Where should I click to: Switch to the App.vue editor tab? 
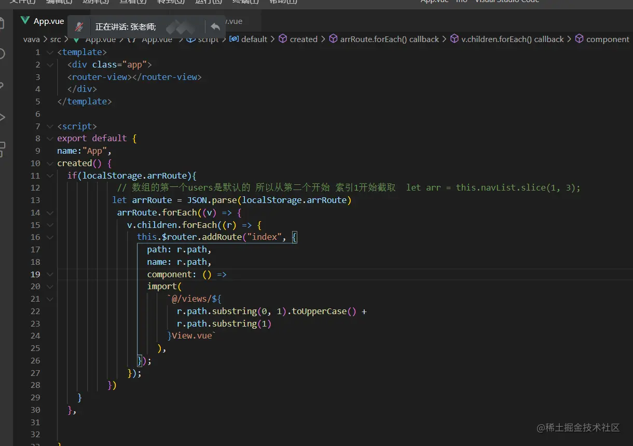click(48, 21)
